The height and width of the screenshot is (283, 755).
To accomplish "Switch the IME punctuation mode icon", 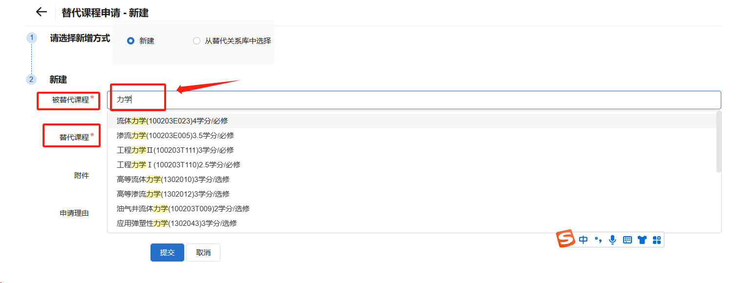I will click(x=598, y=240).
